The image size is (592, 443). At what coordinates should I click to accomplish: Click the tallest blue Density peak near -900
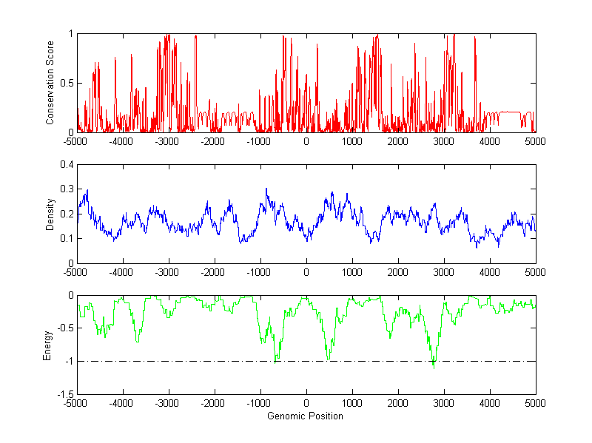[x=266, y=189]
